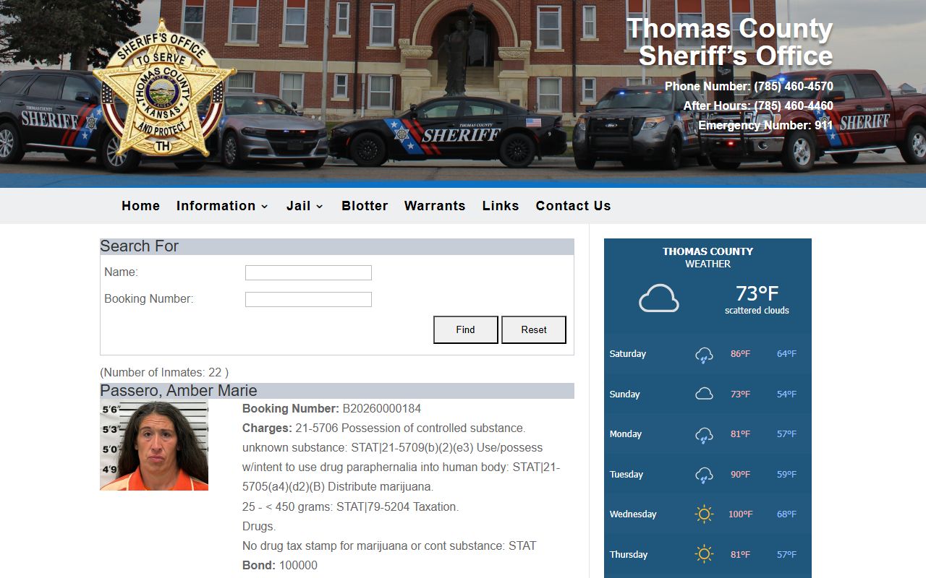The image size is (926, 578).
Task: Click booking number B20260000184
Action: point(382,409)
